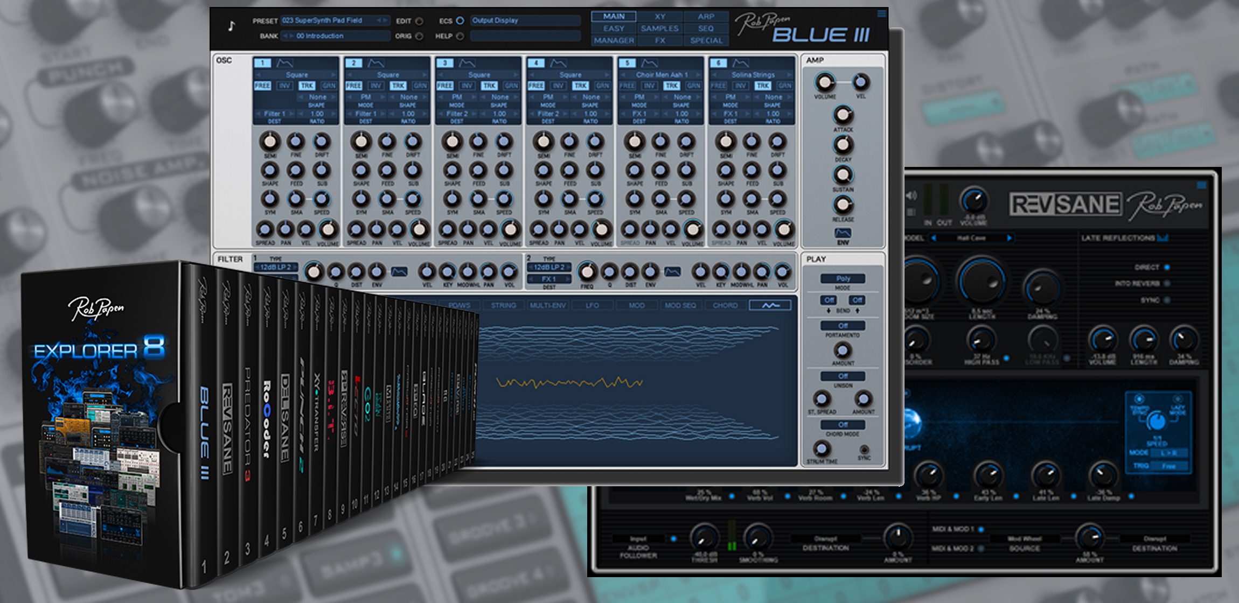Switch to the SAMPLES page tab
The width and height of the screenshot is (1239, 603).
click(659, 29)
